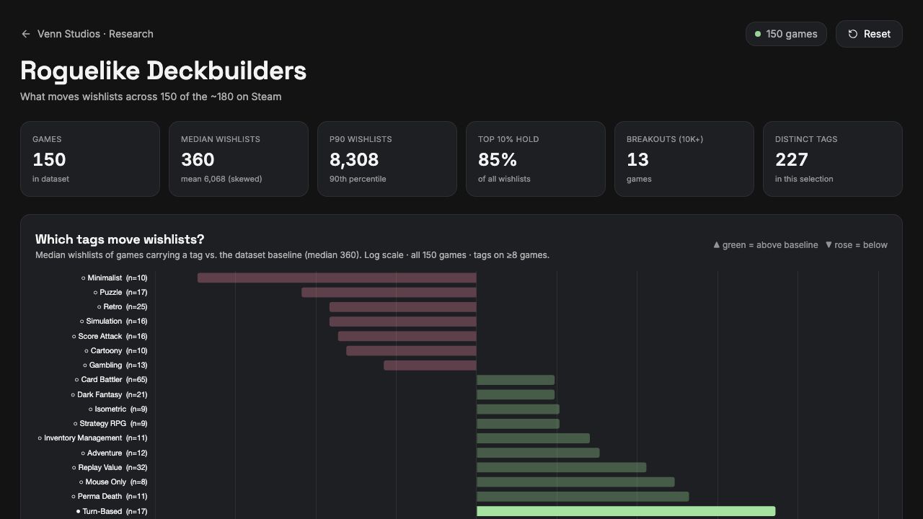
Task: Click the Score Attack rose bar
Action: [407, 336]
